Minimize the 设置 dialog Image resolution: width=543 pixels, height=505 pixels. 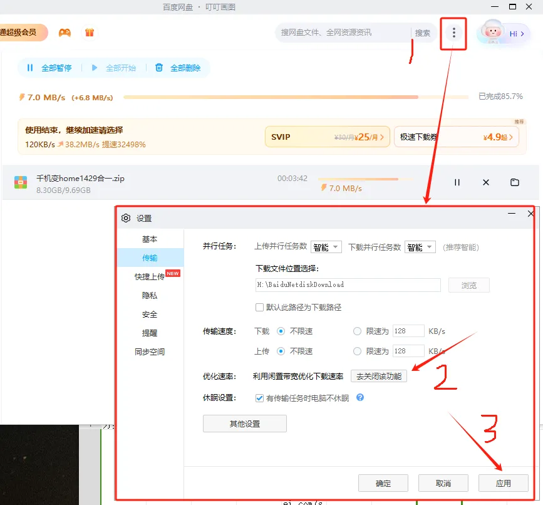(512, 214)
